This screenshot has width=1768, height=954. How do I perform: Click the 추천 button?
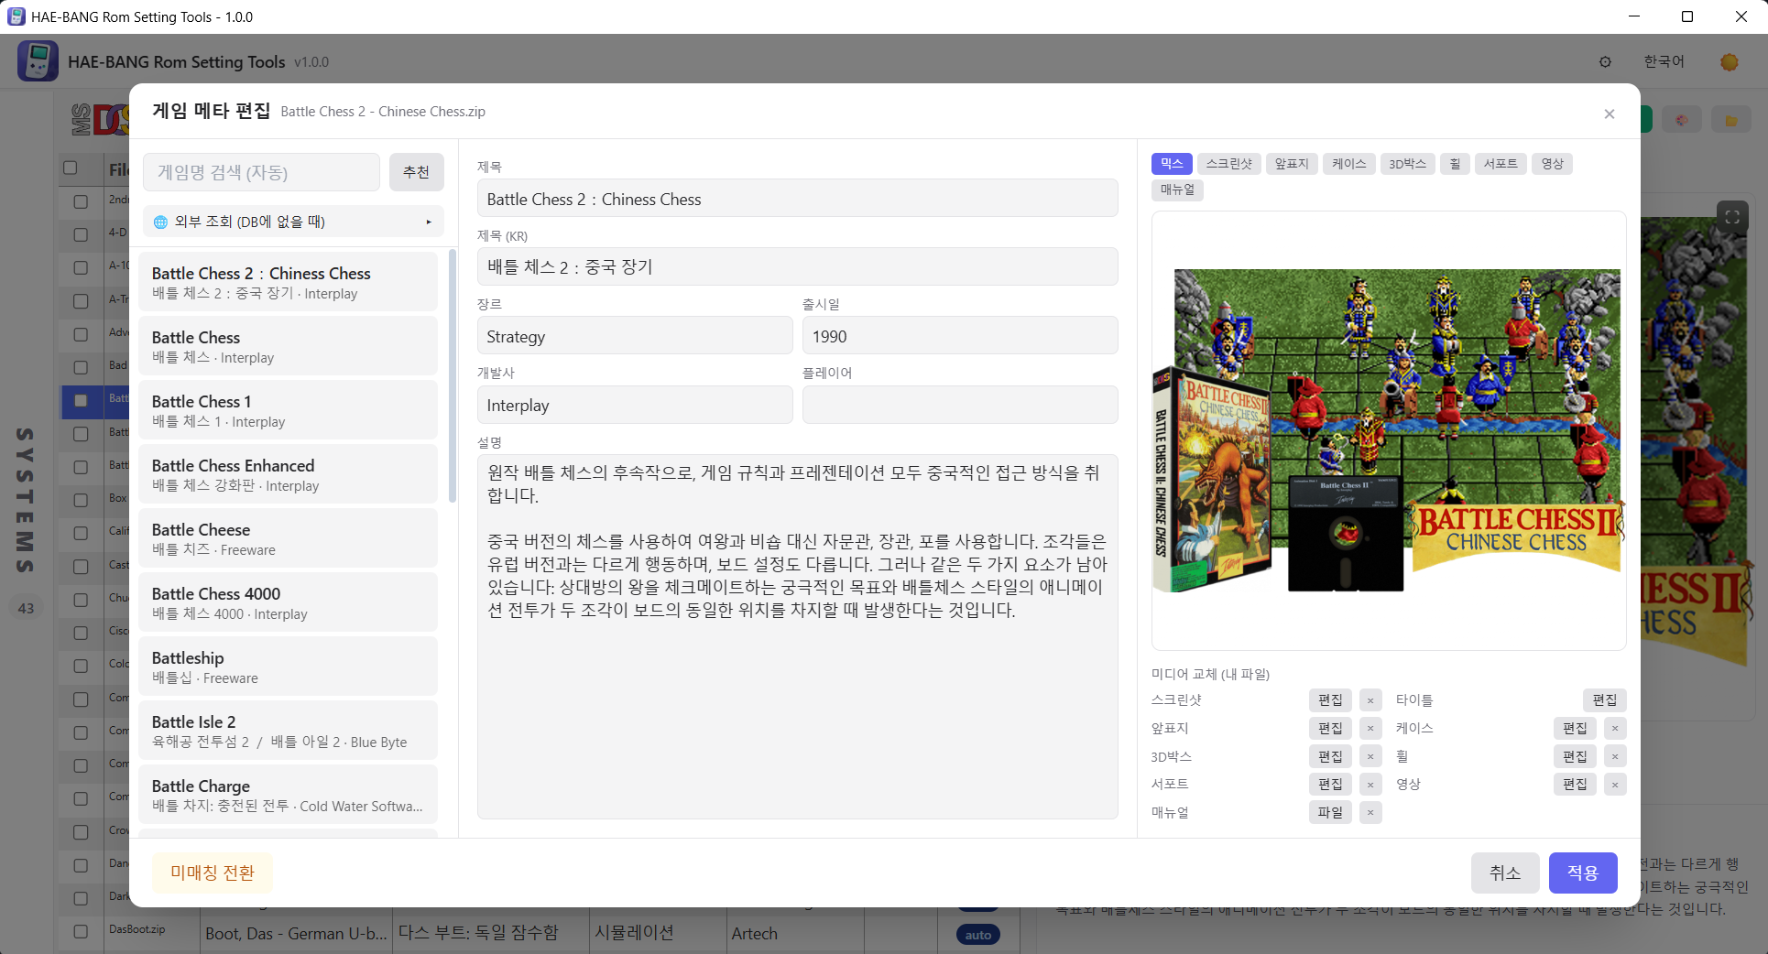click(416, 172)
